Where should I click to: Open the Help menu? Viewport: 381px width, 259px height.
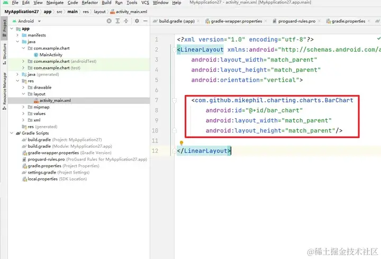[x=177, y=3]
